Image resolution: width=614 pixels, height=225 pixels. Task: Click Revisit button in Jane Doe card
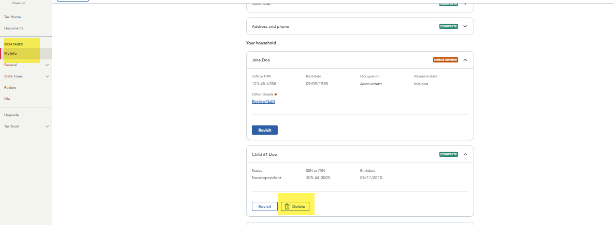click(265, 130)
